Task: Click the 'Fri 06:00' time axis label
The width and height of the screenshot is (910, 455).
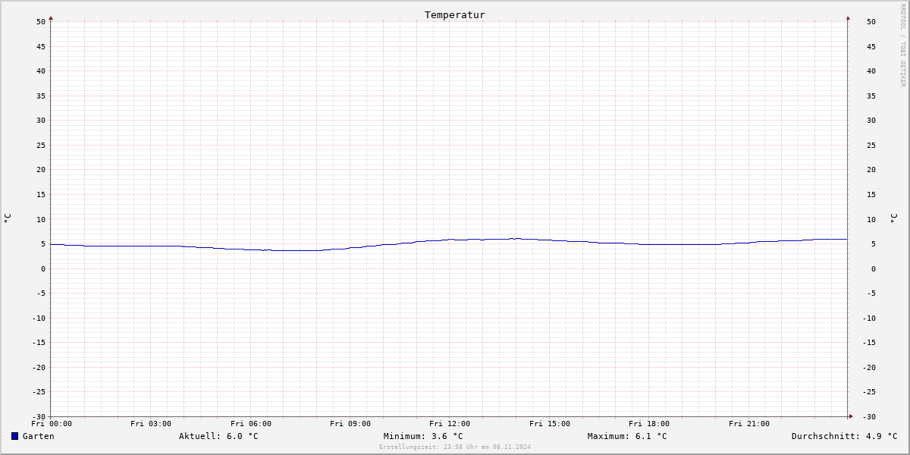Action: [x=251, y=424]
